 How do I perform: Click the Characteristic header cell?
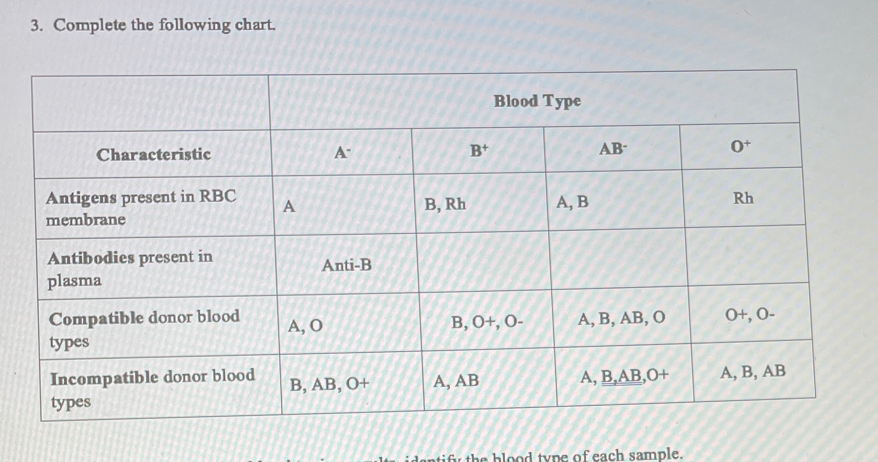click(x=153, y=154)
